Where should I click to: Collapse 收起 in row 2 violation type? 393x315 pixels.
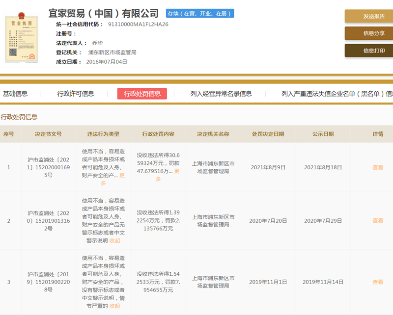click(x=115, y=240)
